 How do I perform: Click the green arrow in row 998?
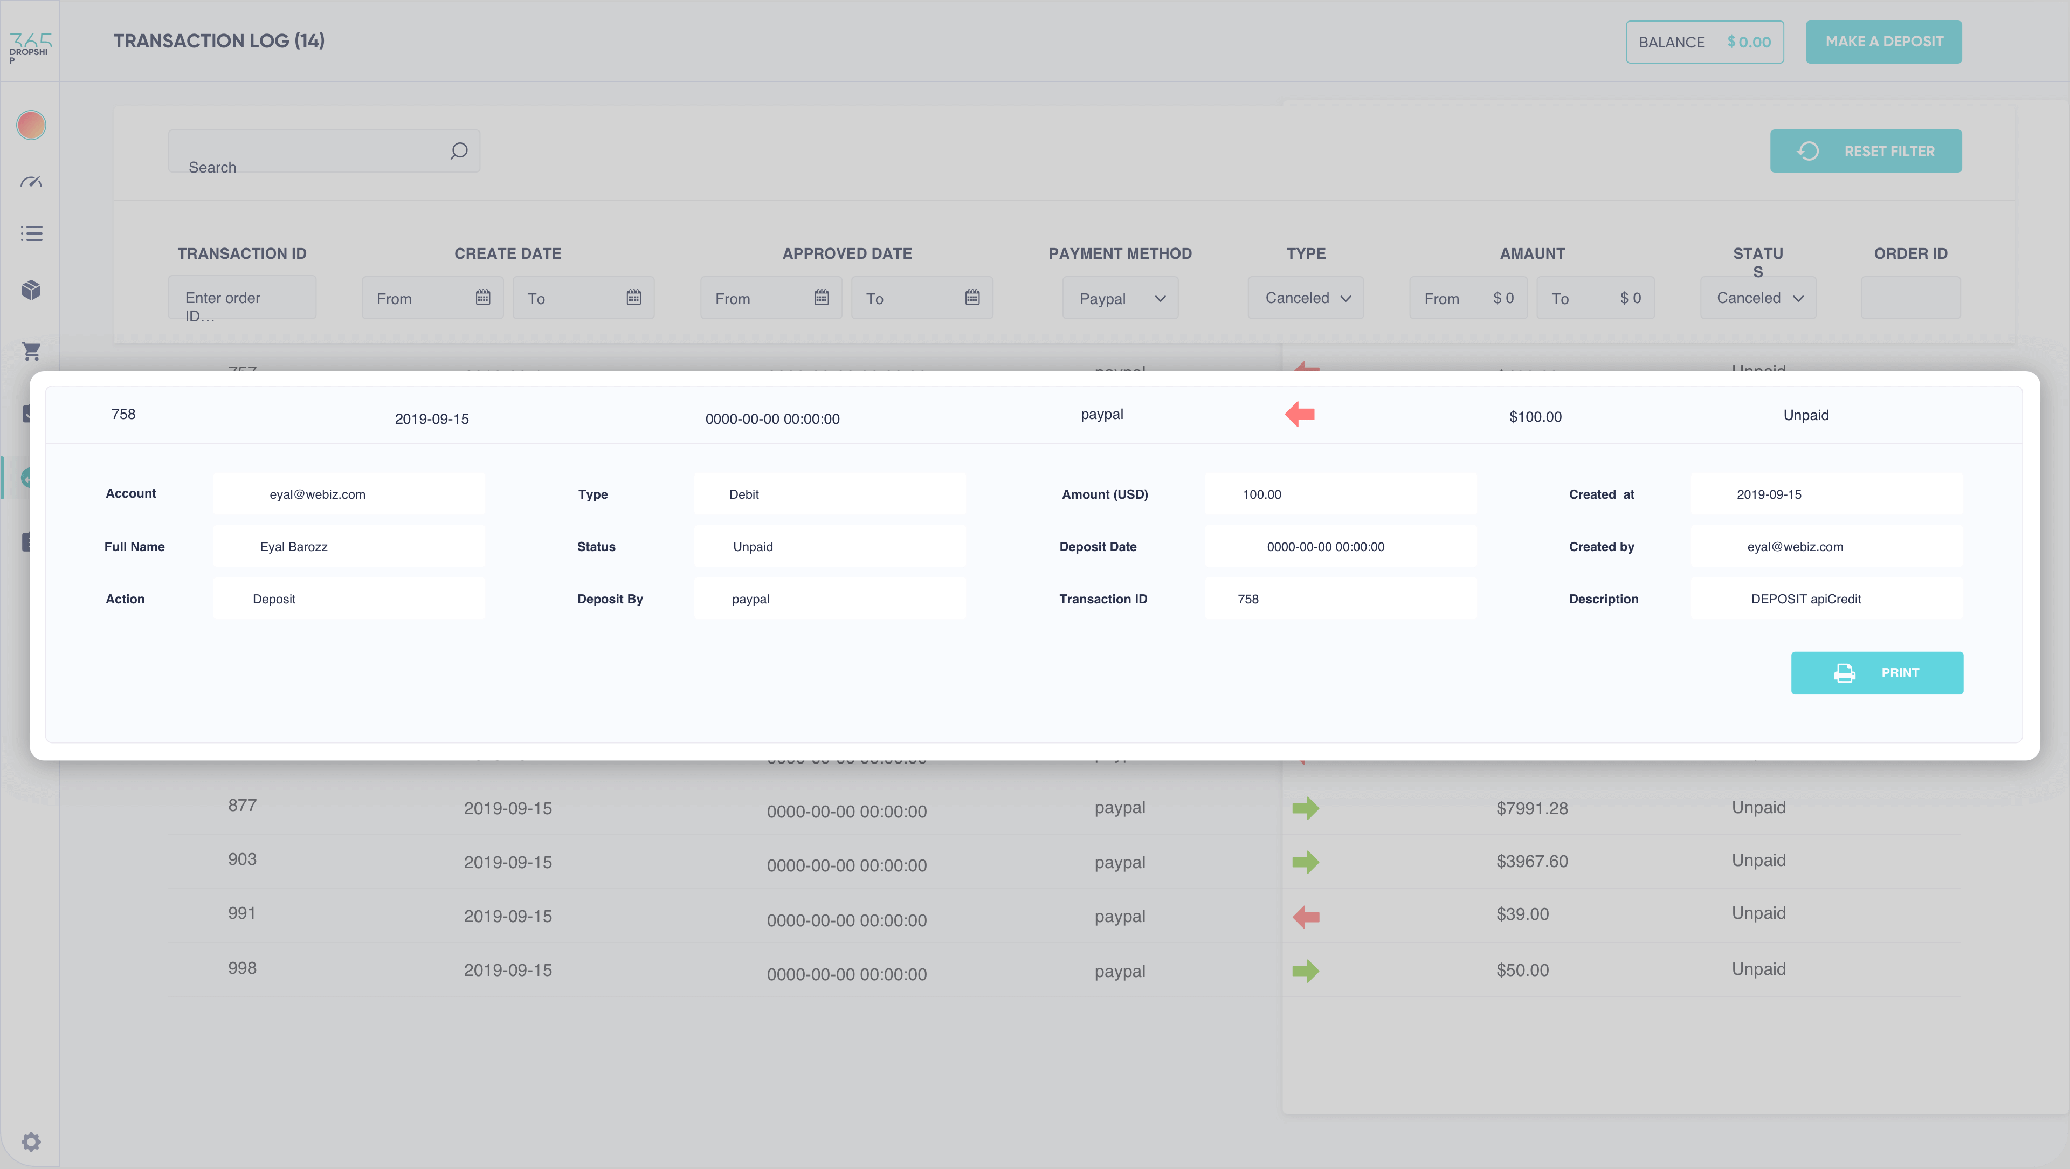1306,971
